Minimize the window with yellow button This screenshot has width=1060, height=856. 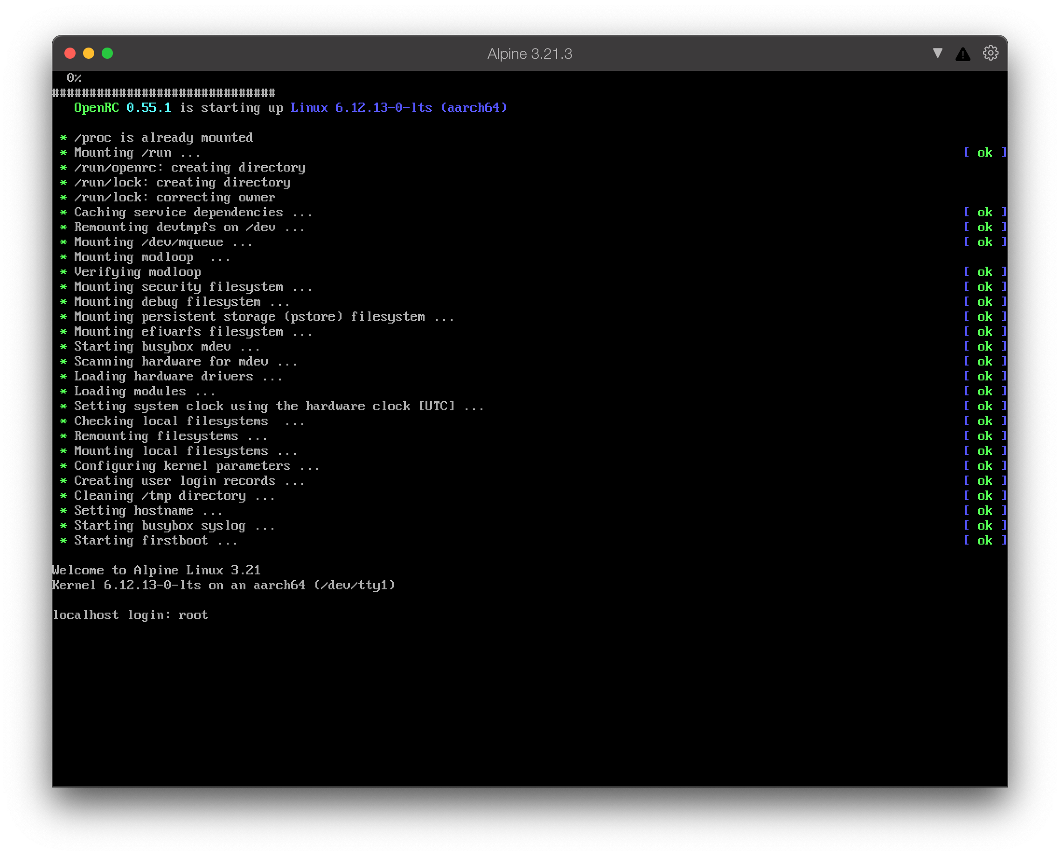pyautogui.click(x=89, y=53)
